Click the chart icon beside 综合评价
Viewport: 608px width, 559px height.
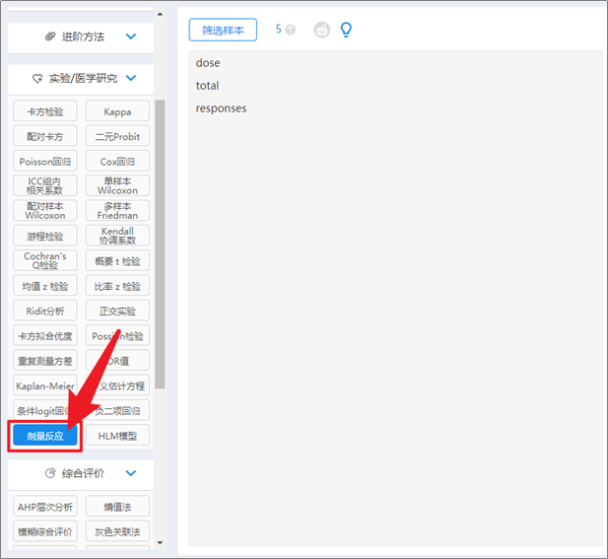50,473
